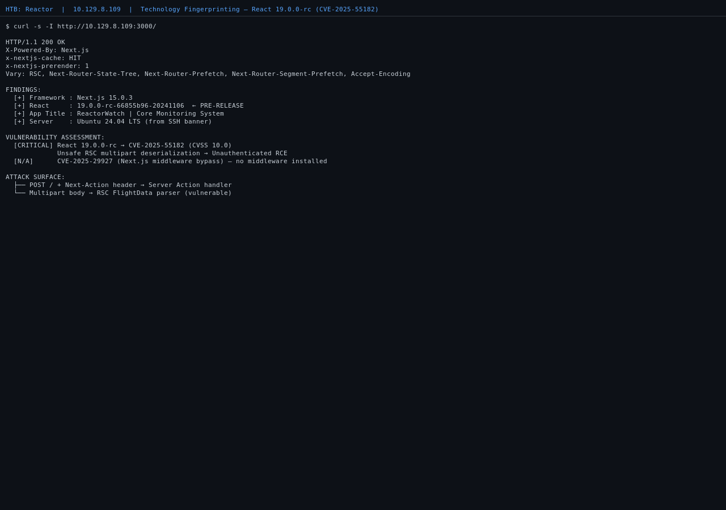
Task: Select the [CRITICAL] CVE-2025-55182 line
Action: [123, 145]
